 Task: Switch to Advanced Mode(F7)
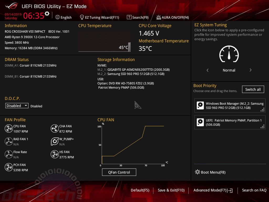click(210, 190)
